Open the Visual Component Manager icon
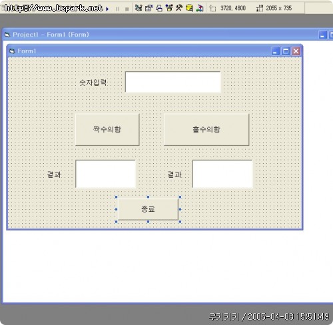 tap(200, 8)
